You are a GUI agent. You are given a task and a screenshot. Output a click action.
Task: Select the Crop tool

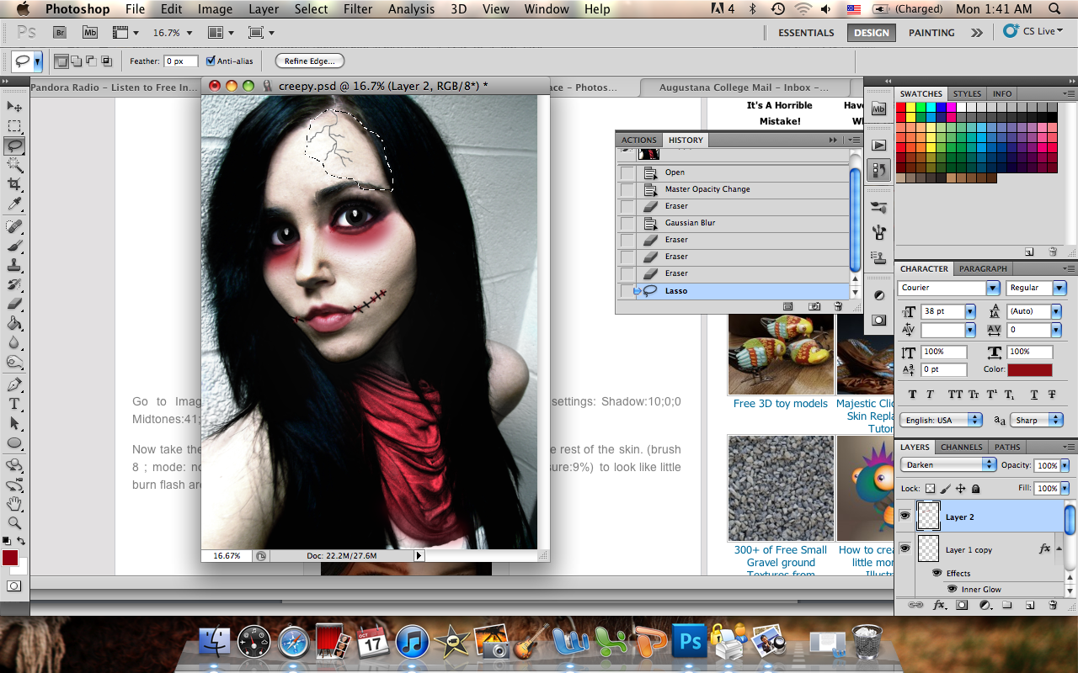point(14,184)
